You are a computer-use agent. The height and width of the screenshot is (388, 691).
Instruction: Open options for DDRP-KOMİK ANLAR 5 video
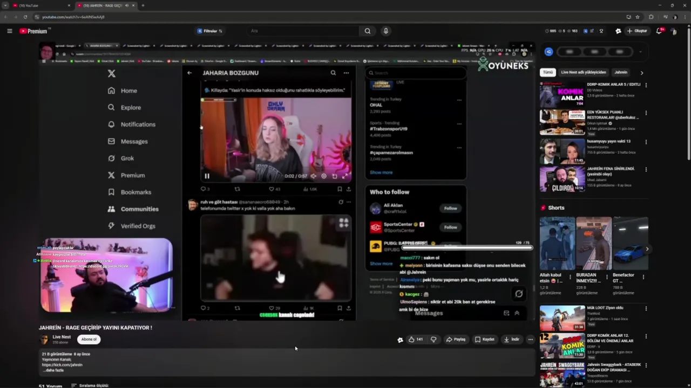[x=646, y=85]
